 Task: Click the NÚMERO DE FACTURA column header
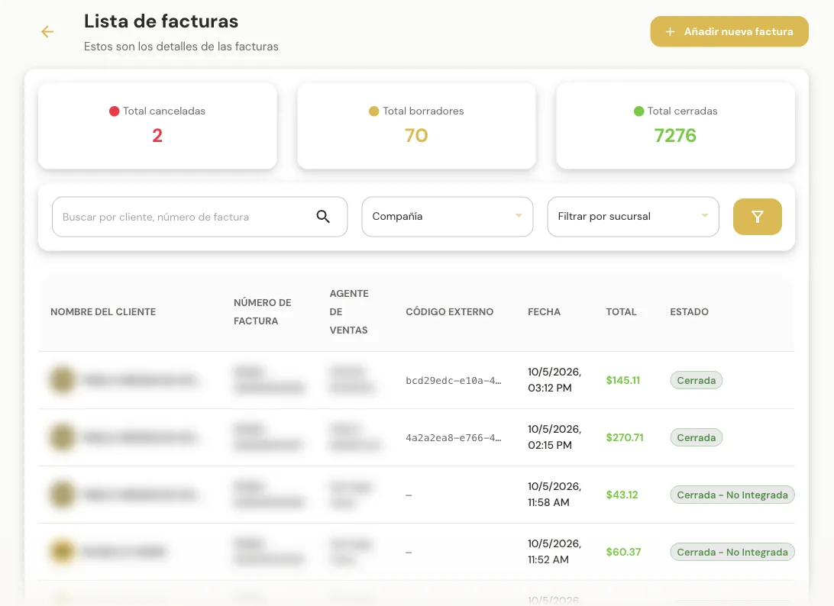point(262,312)
